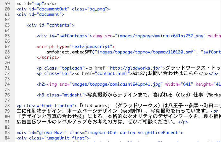Click the topmov110120.swf path string
Image resolution: width=221 pixels, height=142 pixels.
(145, 52)
